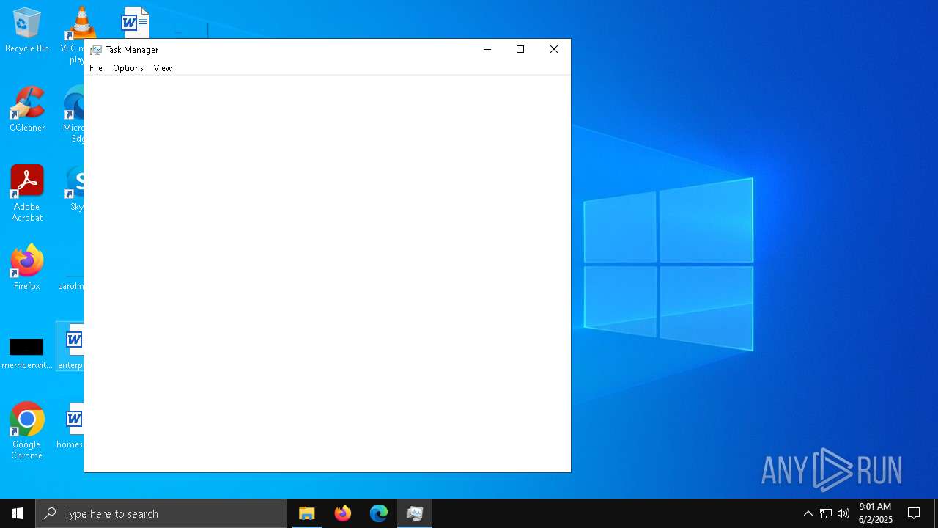Select the Skype desktop shortcut
Image resolution: width=938 pixels, height=528 pixels.
click(75, 188)
